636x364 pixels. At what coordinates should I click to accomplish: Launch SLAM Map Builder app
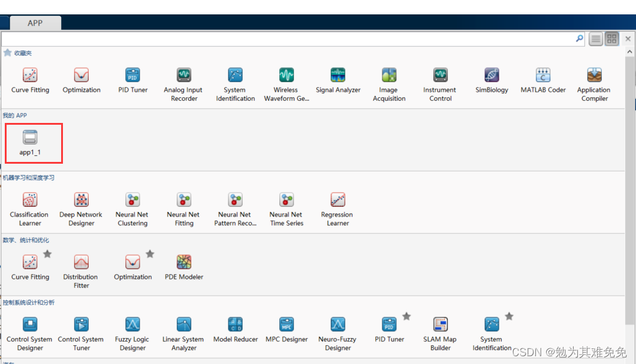[x=440, y=333]
